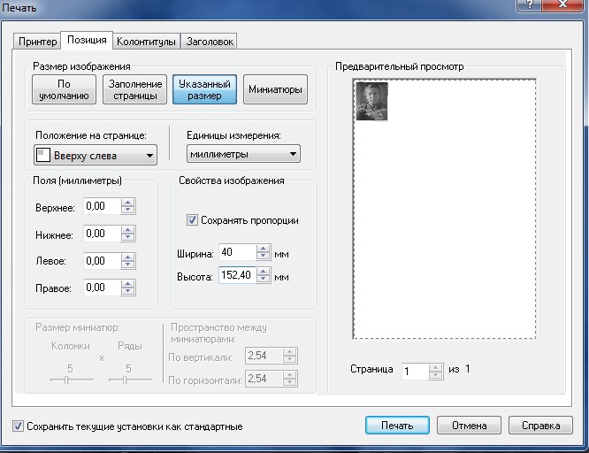This screenshot has height=453, width=589.
Task: Toggle the Сохранять пропорции checkbox
Action: 192,220
